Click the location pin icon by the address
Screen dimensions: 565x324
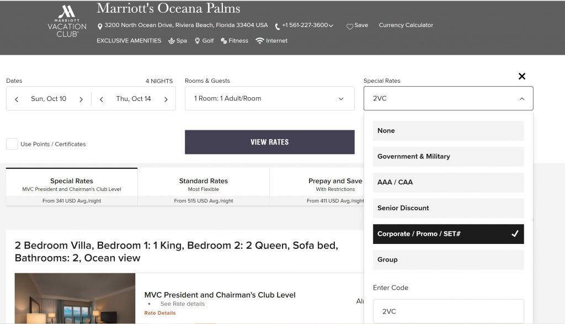click(x=100, y=26)
